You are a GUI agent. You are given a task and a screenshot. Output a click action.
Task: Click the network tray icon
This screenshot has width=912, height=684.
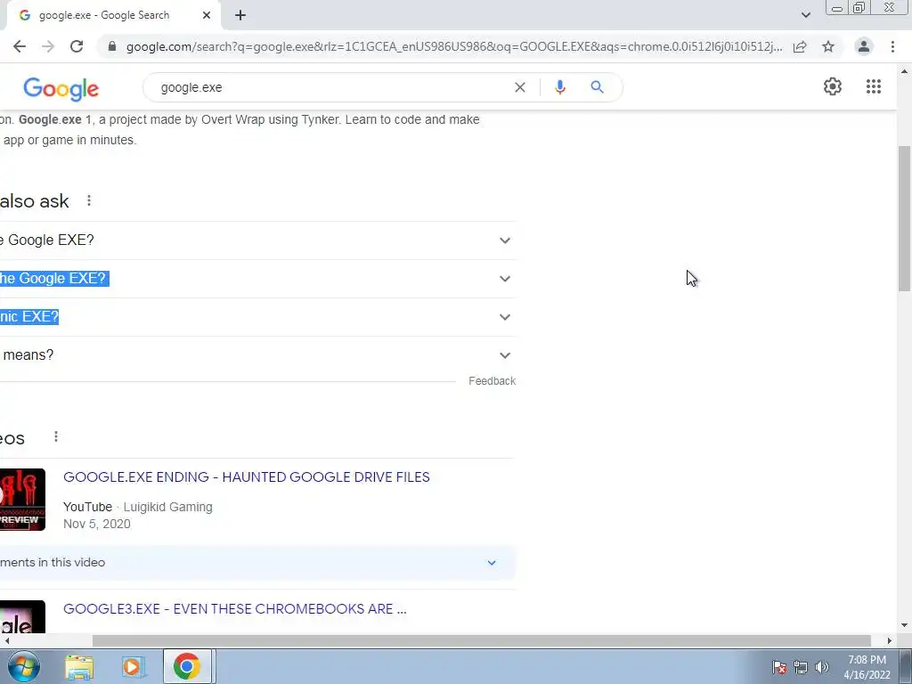click(801, 667)
